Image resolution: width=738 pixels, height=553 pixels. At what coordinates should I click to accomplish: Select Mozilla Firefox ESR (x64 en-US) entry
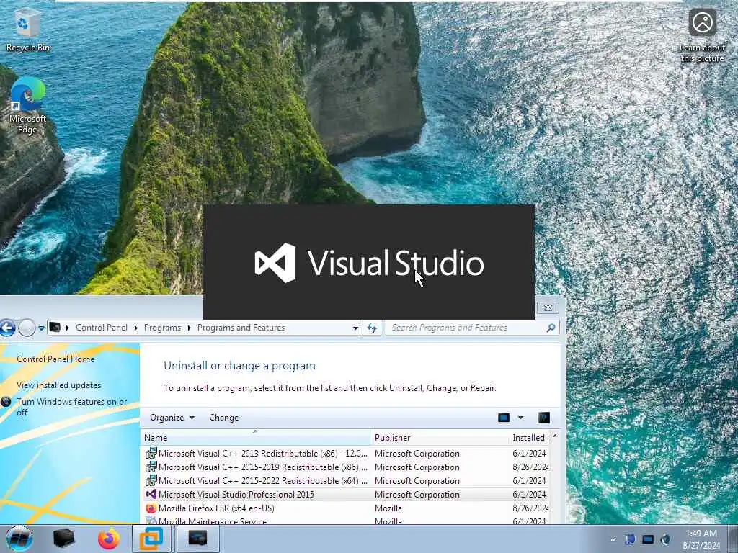[345, 508]
